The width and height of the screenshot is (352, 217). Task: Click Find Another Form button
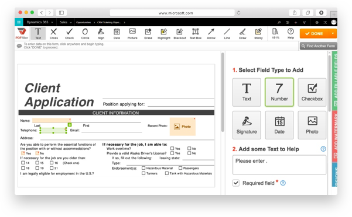tap(319, 46)
